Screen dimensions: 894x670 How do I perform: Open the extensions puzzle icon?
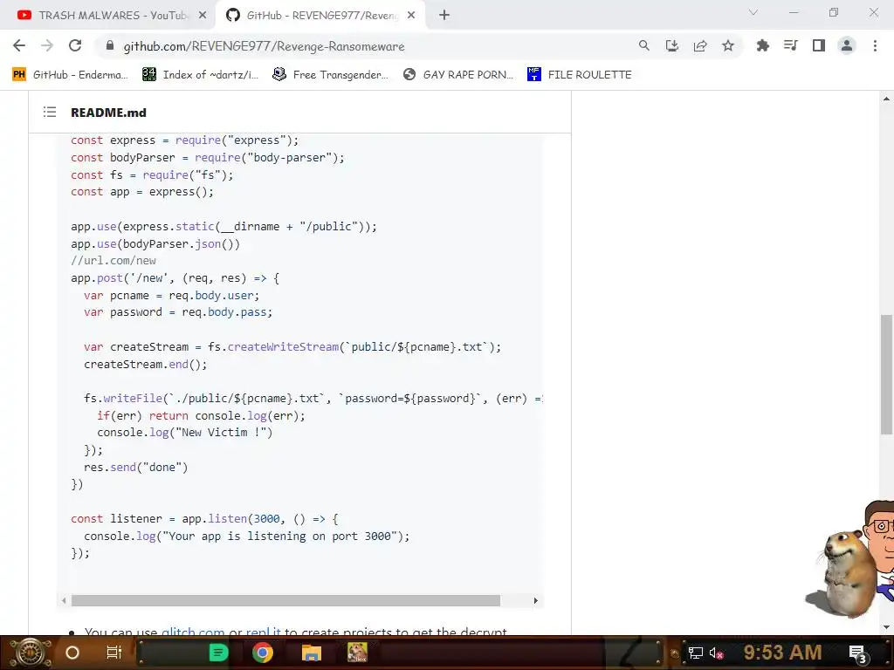(x=762, y=45)
